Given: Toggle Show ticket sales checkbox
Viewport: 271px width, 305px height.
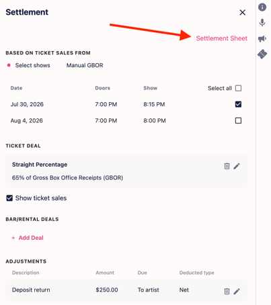Looking at the screenshot, I should point(9,198).
